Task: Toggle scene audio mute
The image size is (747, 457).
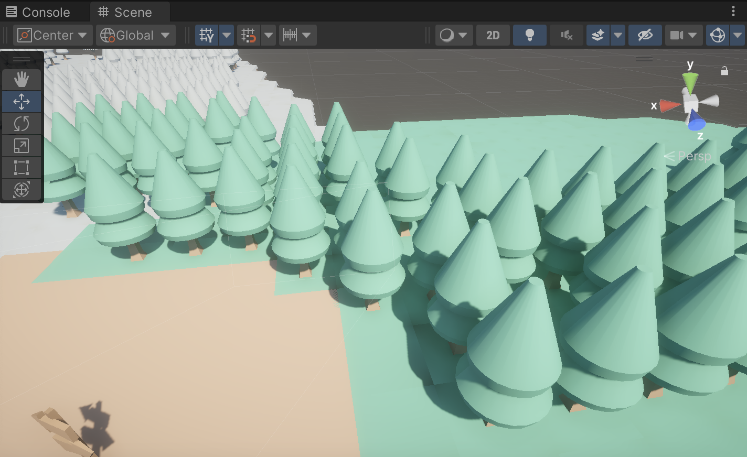Action: (567, 35)
